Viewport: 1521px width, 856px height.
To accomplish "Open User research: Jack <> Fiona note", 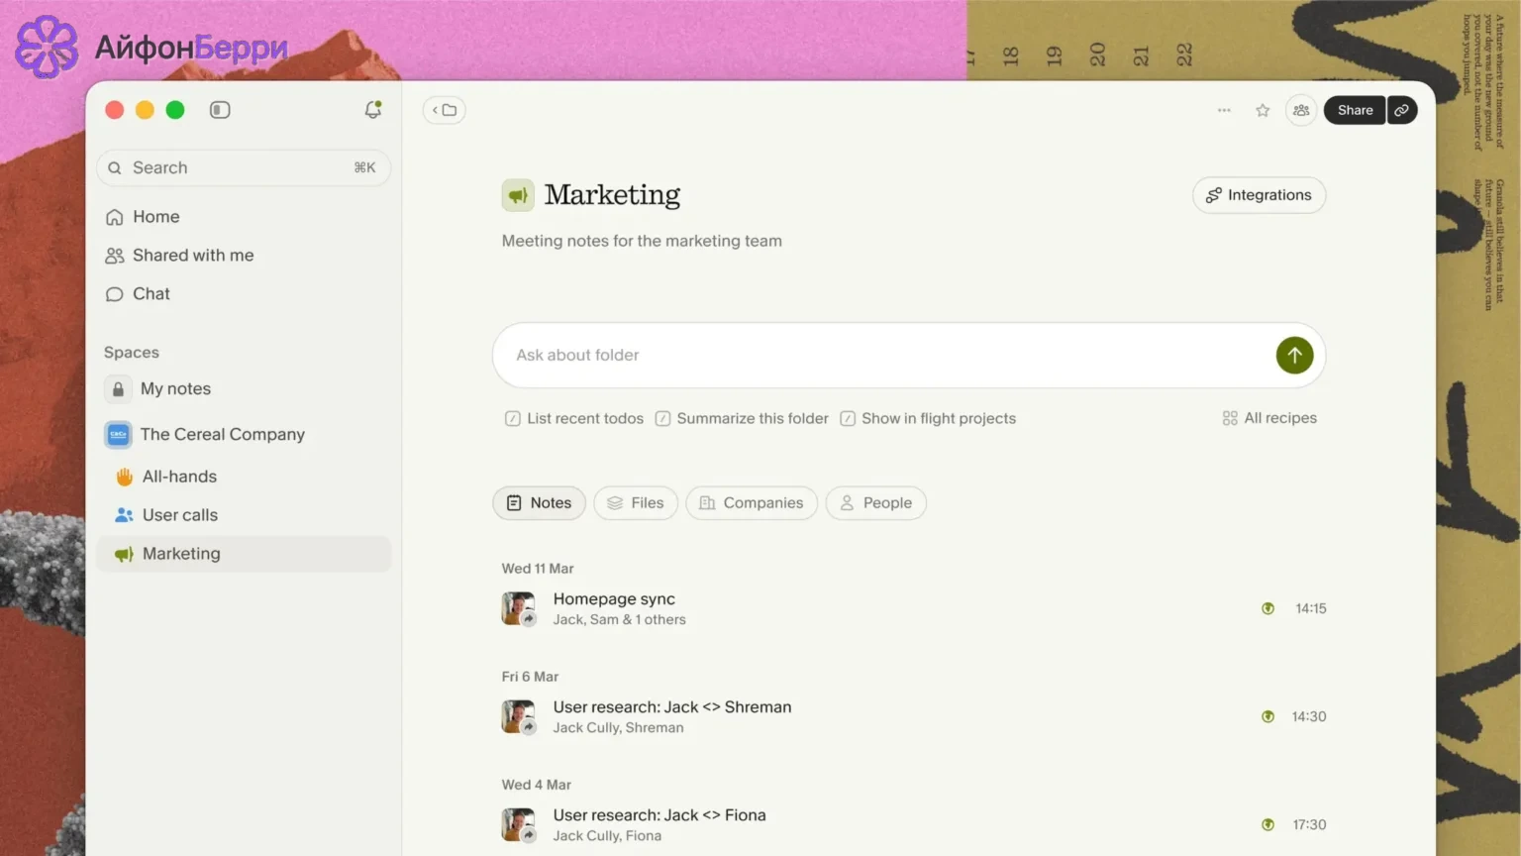I will click(x=914, y=824).
